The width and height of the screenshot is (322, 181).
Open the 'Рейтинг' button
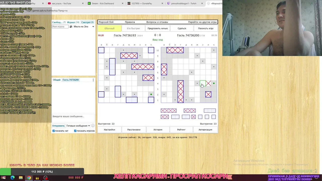[x=181, y=130]
